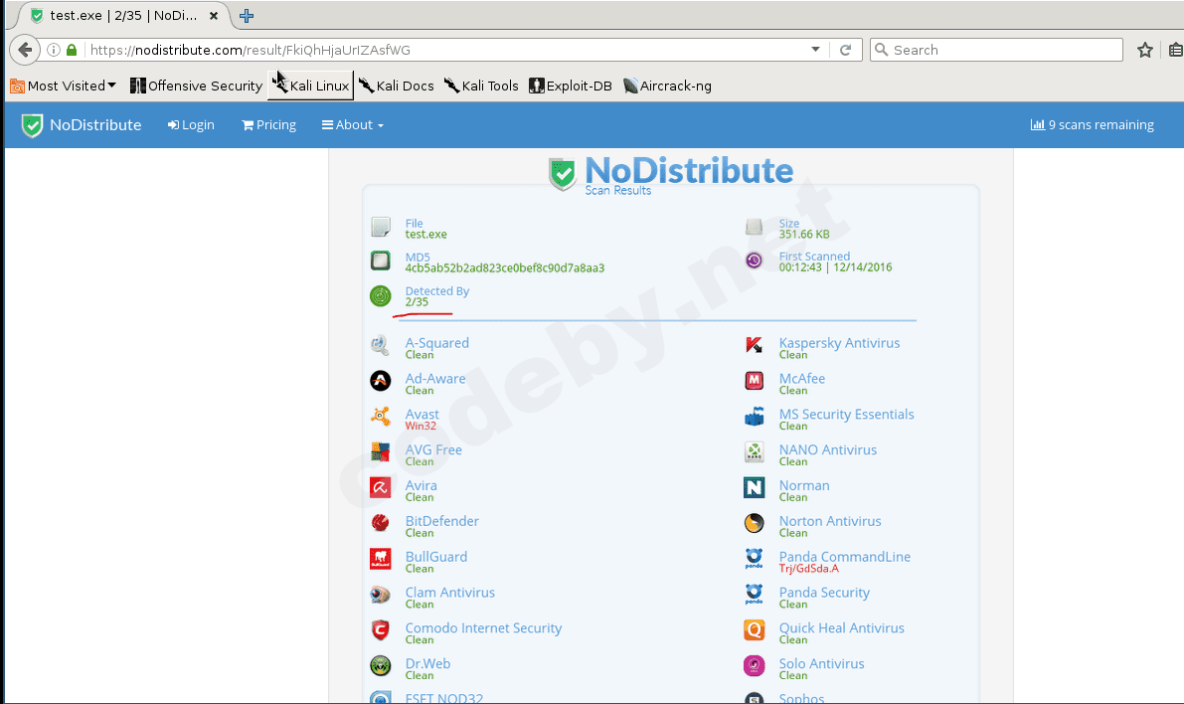Click the 2/35 detection count

[x=417, y=302]
